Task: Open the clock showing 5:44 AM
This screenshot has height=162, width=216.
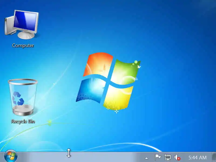Action: (x=197, y=157)
